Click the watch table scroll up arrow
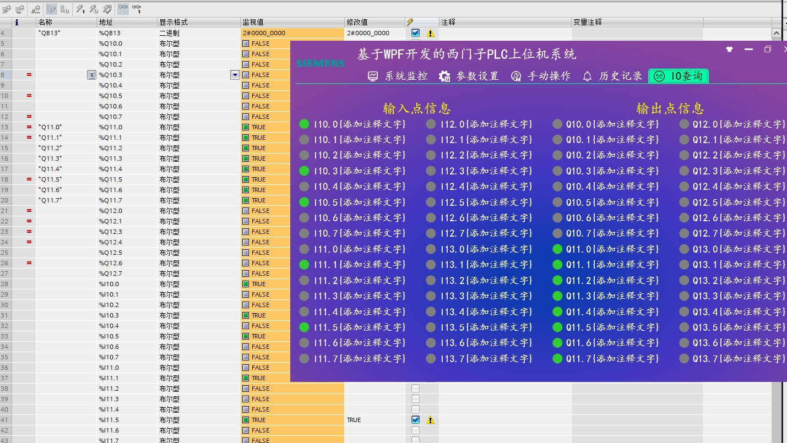The width and height of the screenshot is (787, 443). pos(777,33)
